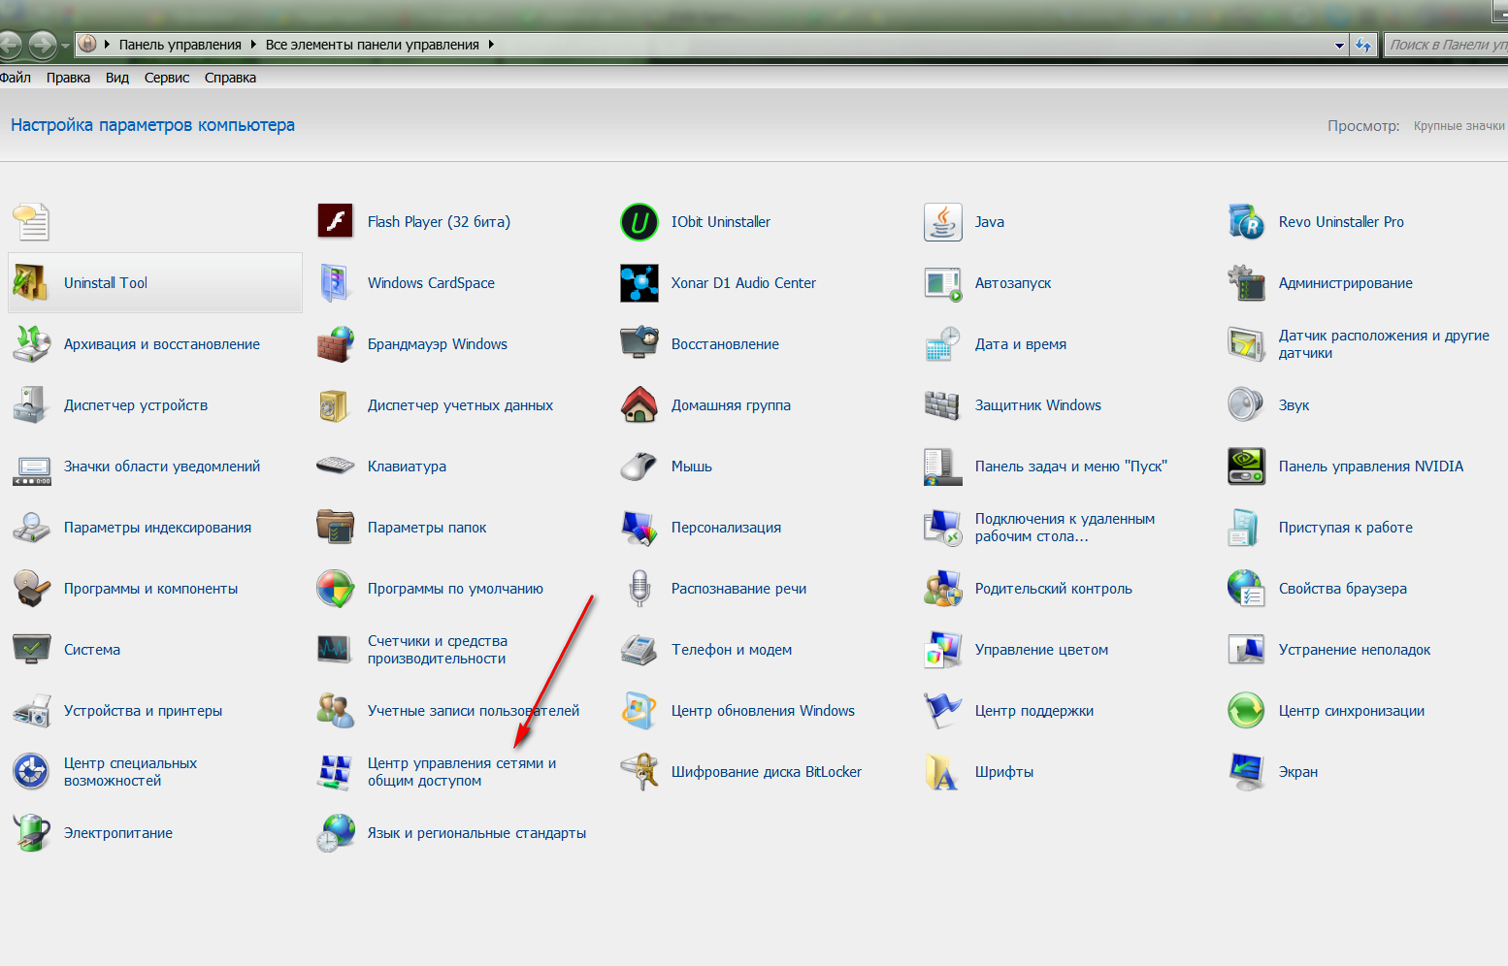Image resolution: width=1508 pixels, height=966 pixels.
Task: Open the Экран link
Action: pos(1298,772)
